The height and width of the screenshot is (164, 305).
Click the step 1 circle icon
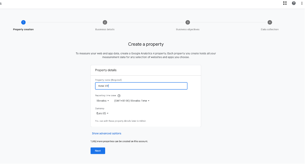pos(23,23)
